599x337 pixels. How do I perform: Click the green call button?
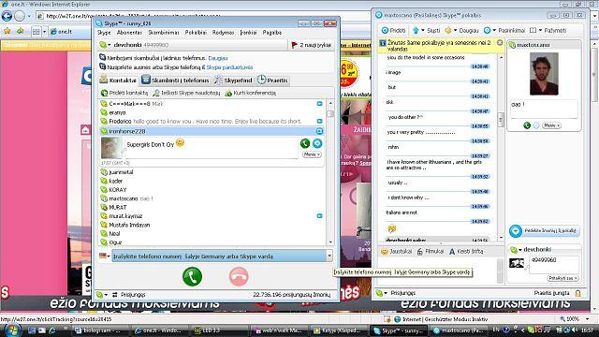(192, 277)
